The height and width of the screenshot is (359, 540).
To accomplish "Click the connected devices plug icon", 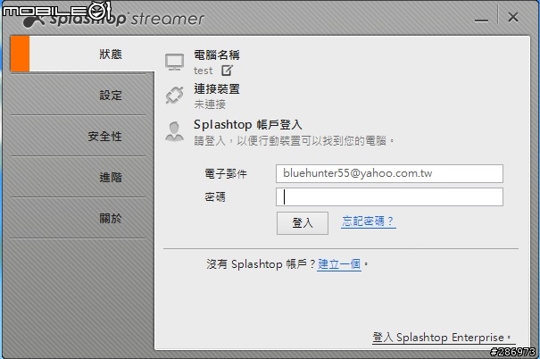I will [175, 95].
